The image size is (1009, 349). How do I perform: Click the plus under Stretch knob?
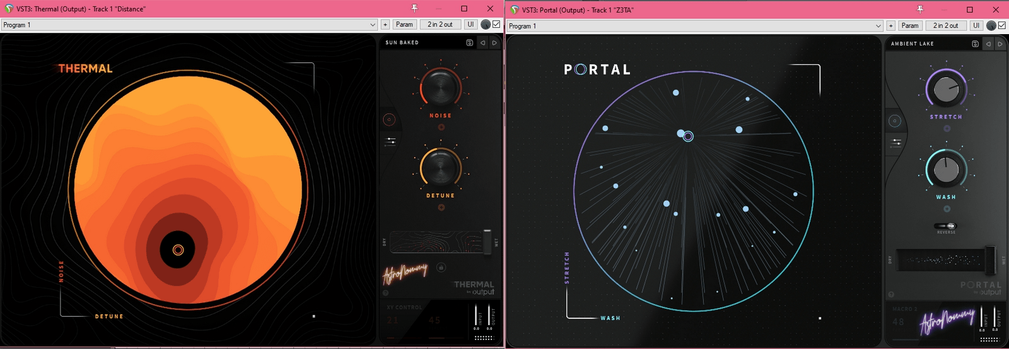tap(947, 129)
